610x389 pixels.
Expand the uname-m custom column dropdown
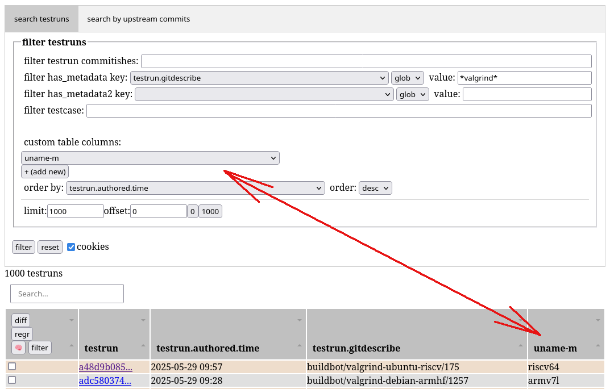pyautogui.click(x=150, y=158)
